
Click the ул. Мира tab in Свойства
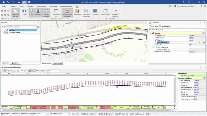[154, 26]
